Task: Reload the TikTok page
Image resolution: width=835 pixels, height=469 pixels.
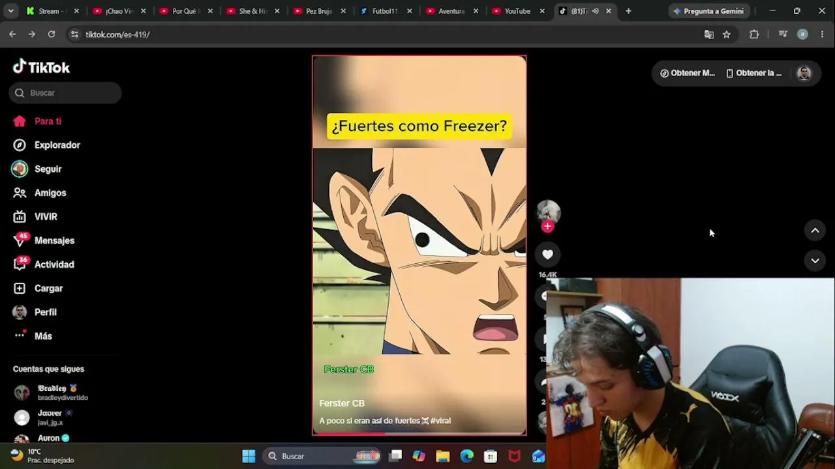Action: 52,35
